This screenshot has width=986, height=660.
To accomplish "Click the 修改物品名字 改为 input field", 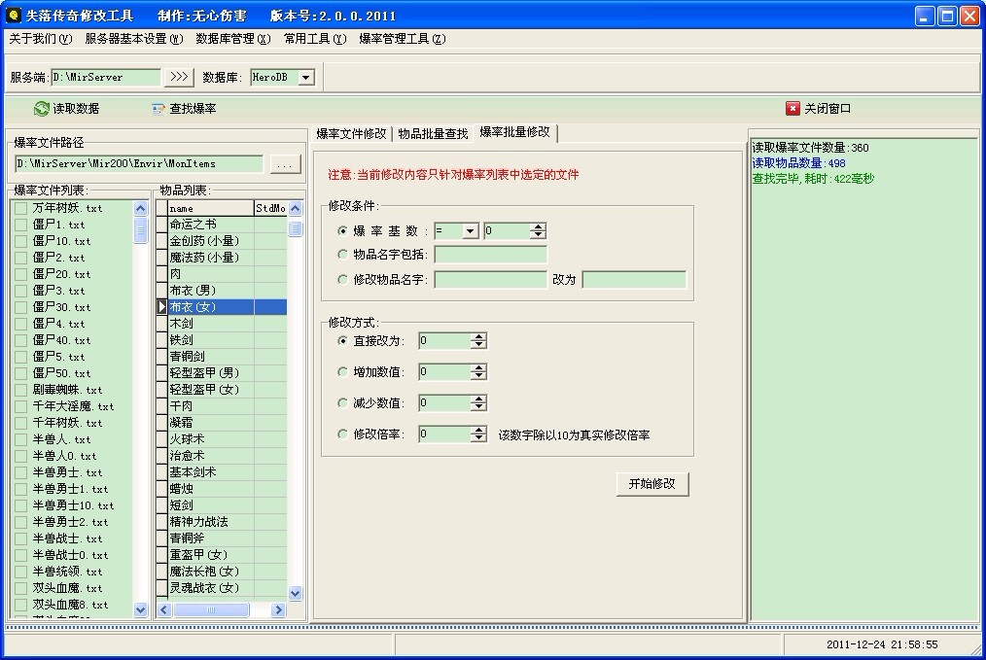I will coord(634,280).
